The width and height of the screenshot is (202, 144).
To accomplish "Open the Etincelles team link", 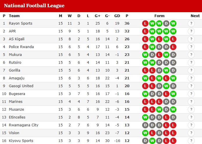I will click(17, 117).
